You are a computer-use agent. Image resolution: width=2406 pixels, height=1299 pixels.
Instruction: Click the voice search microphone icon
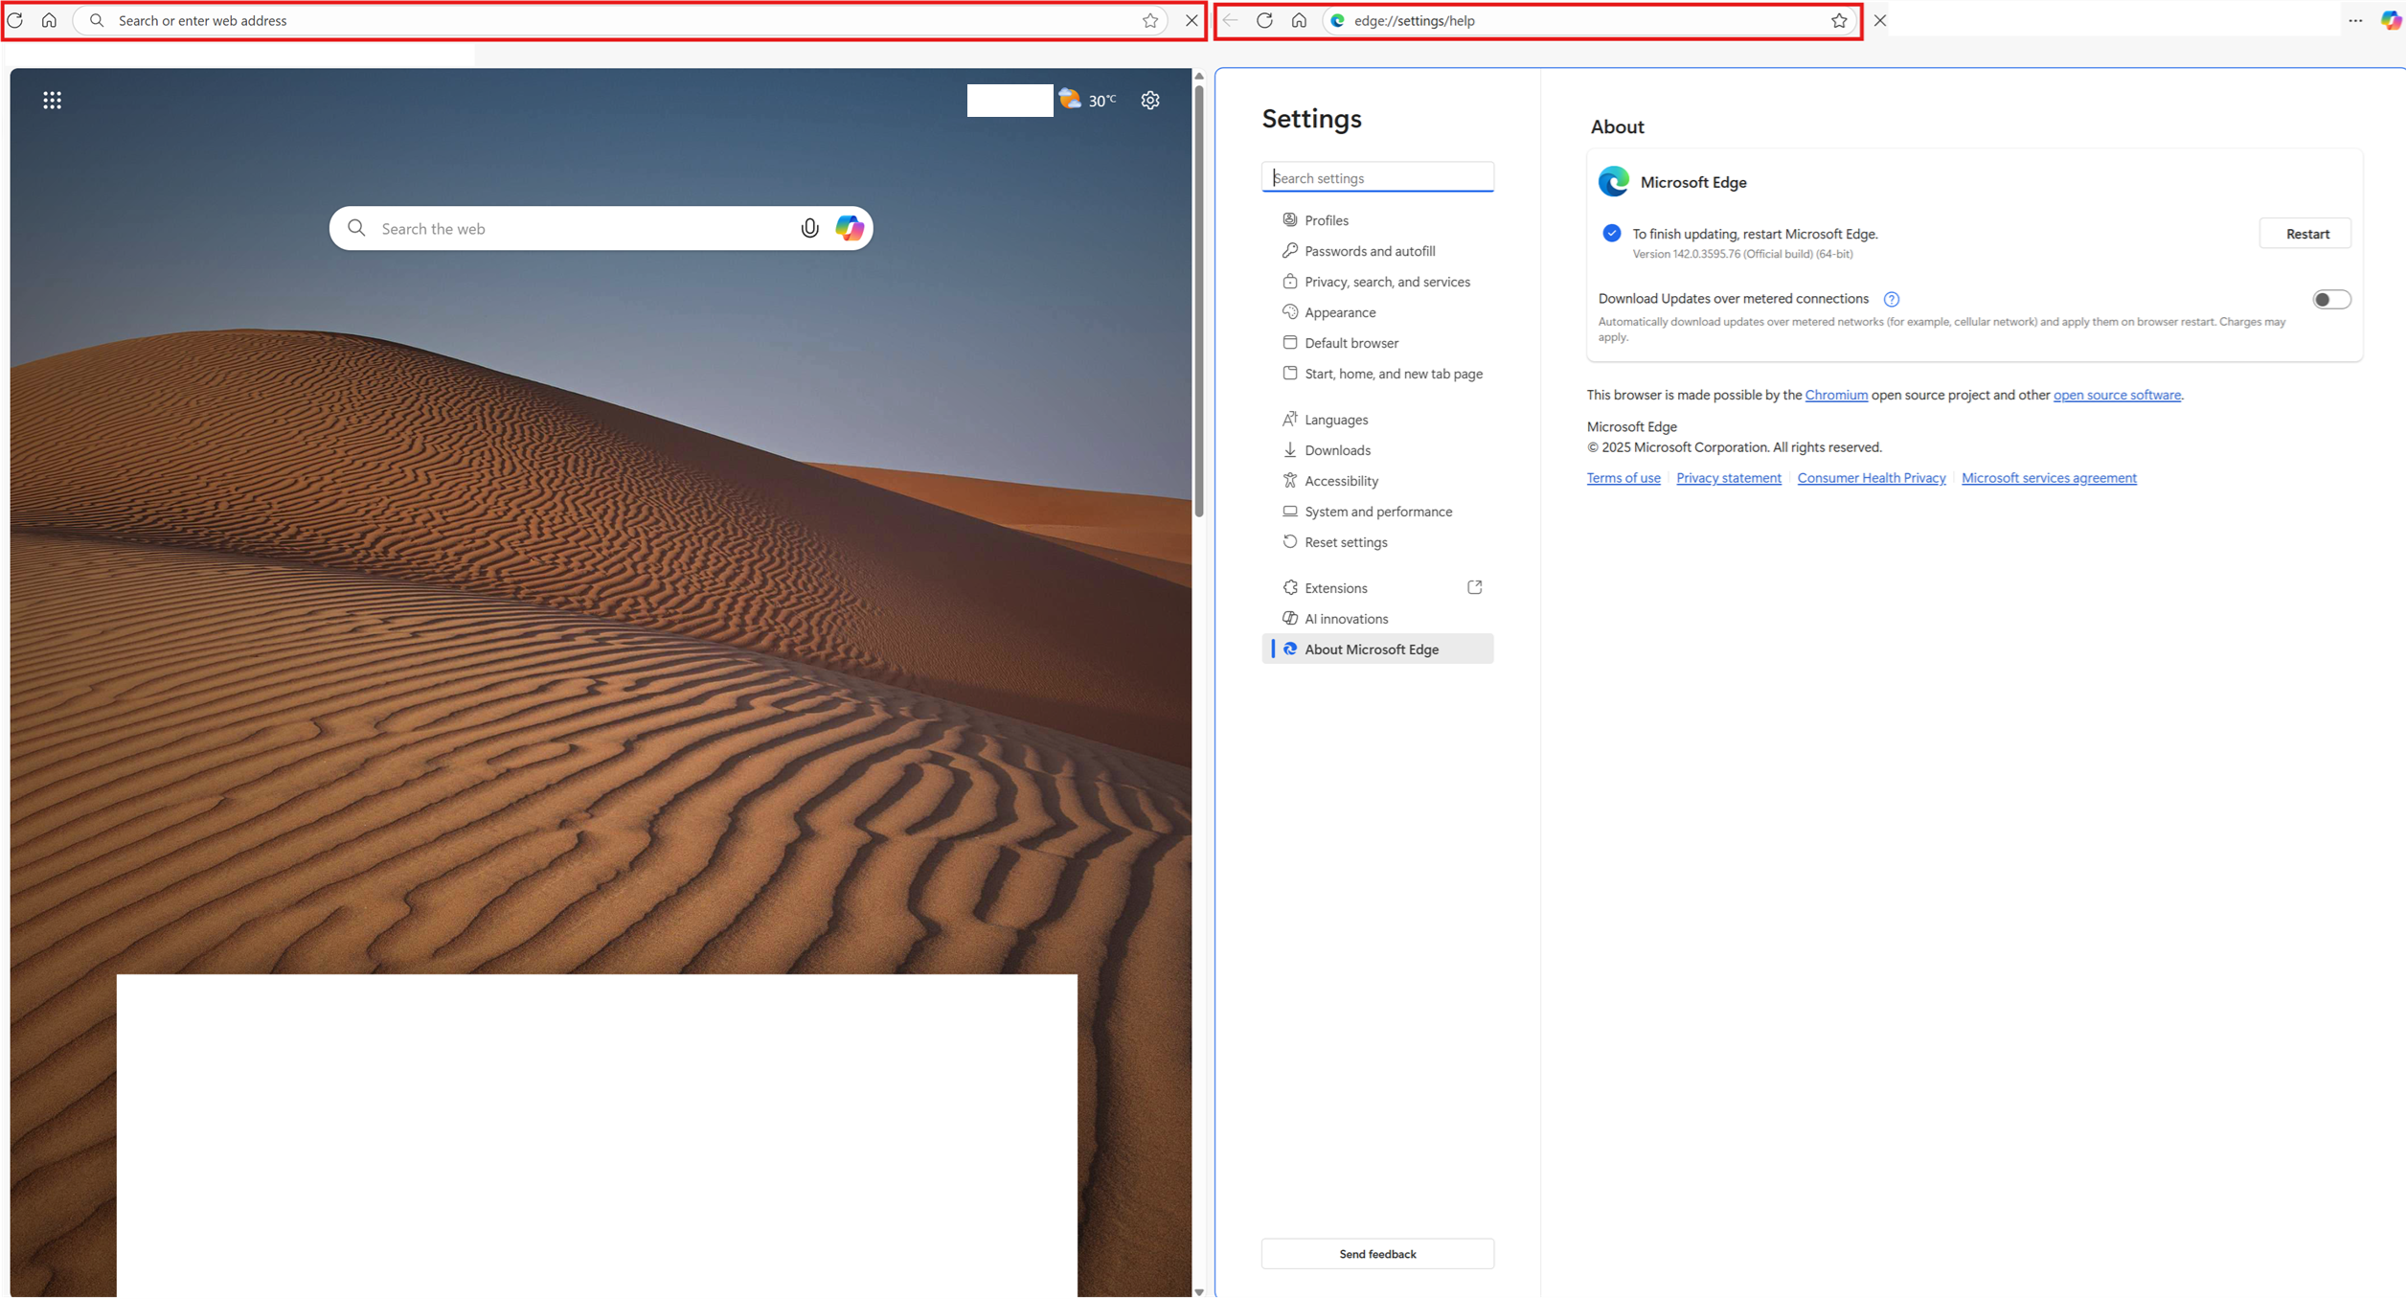809,228
